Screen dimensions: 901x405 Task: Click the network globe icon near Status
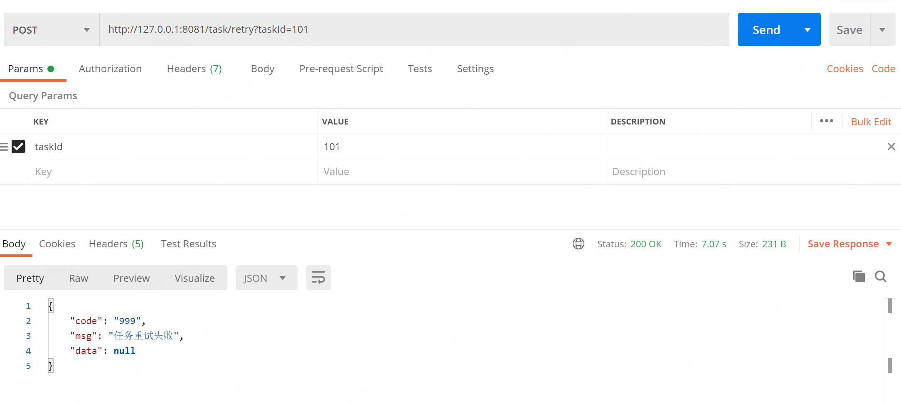[x=579, y=244]
